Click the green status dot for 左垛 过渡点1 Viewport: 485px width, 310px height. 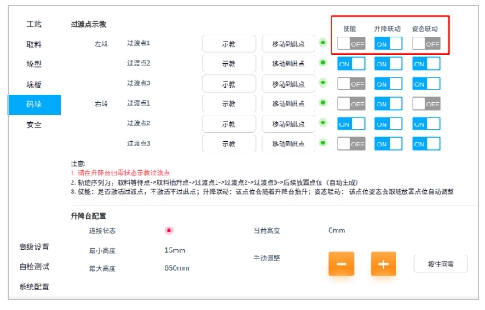pyautogui.click(x=323, y=43)
